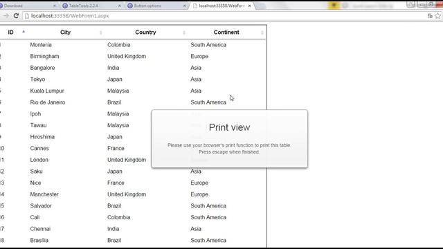The height and width of the screenshot is (249, 443).
Task: Sort table by Country column header
Action: pos(145,33)
